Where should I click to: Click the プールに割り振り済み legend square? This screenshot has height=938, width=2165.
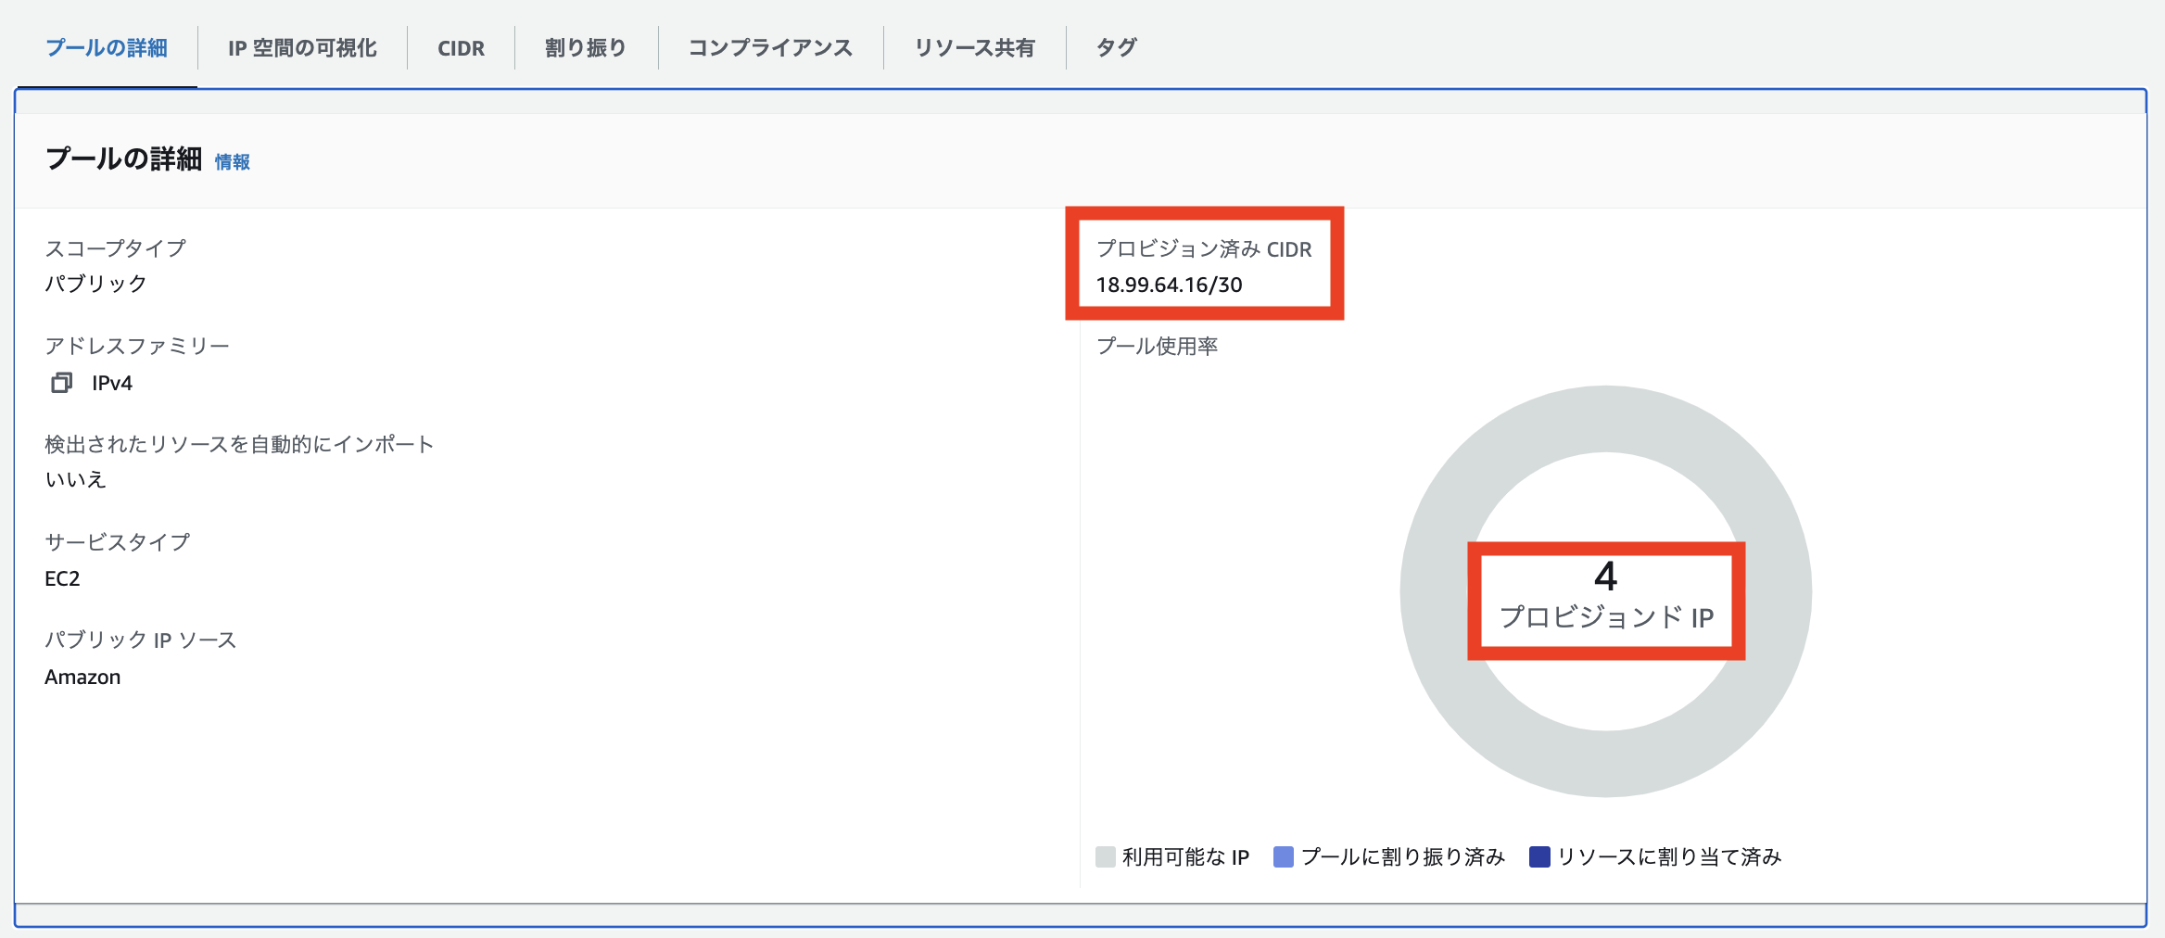pos(1282,857)
